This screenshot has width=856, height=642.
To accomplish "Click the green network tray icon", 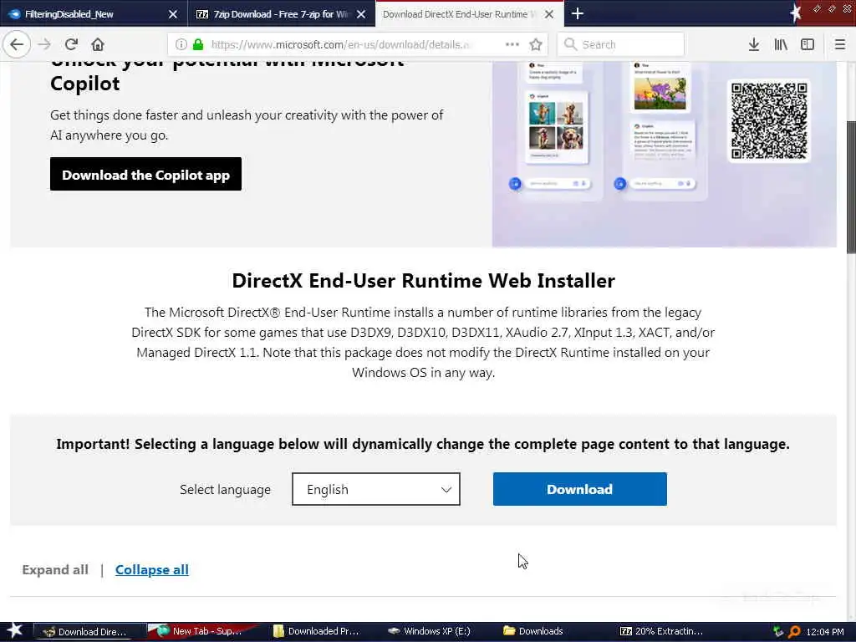I will [778, 632].
